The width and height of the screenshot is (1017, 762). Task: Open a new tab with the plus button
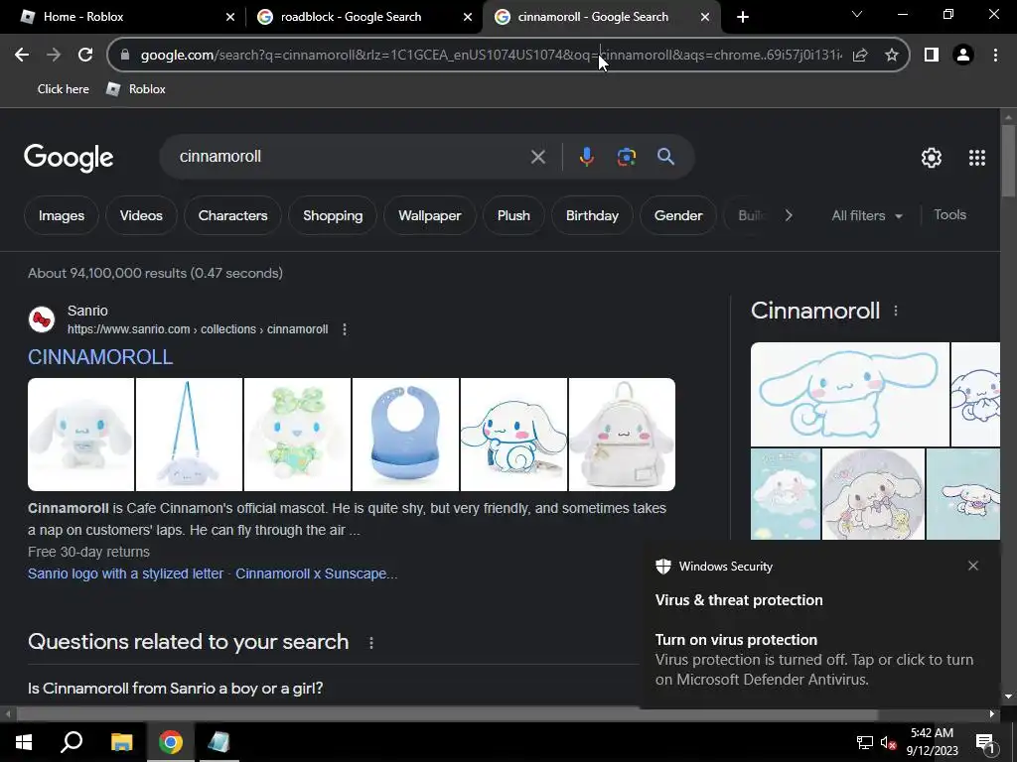pyautogui.click(x=743, y=17)
